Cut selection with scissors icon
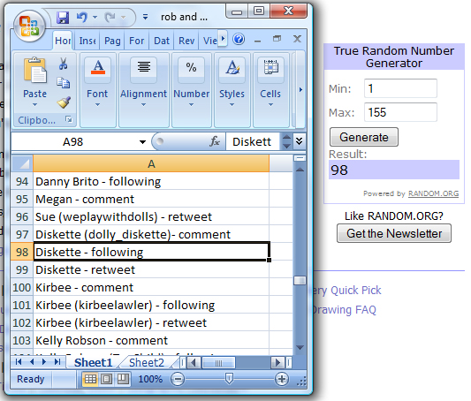 (x=63, y=64)
